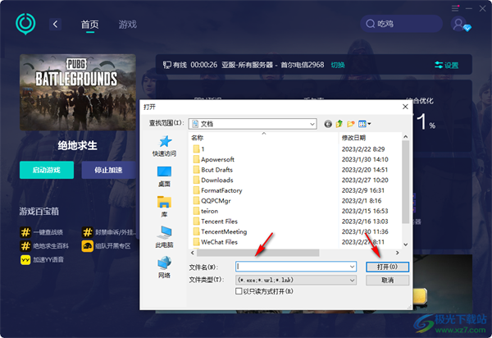Select the WeChat Files folder
This screenshot has width=492, height=338.
click(x=216, y=242)
